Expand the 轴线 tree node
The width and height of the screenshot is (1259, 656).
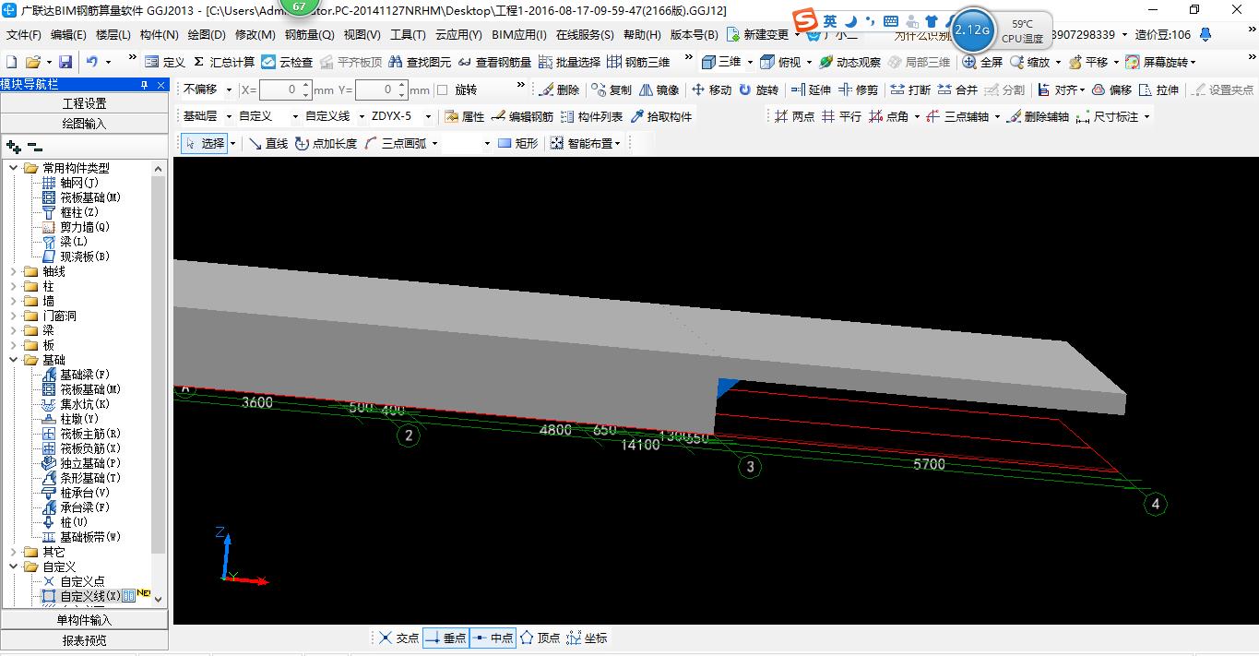pyautogui.click(x=14, y=271)
